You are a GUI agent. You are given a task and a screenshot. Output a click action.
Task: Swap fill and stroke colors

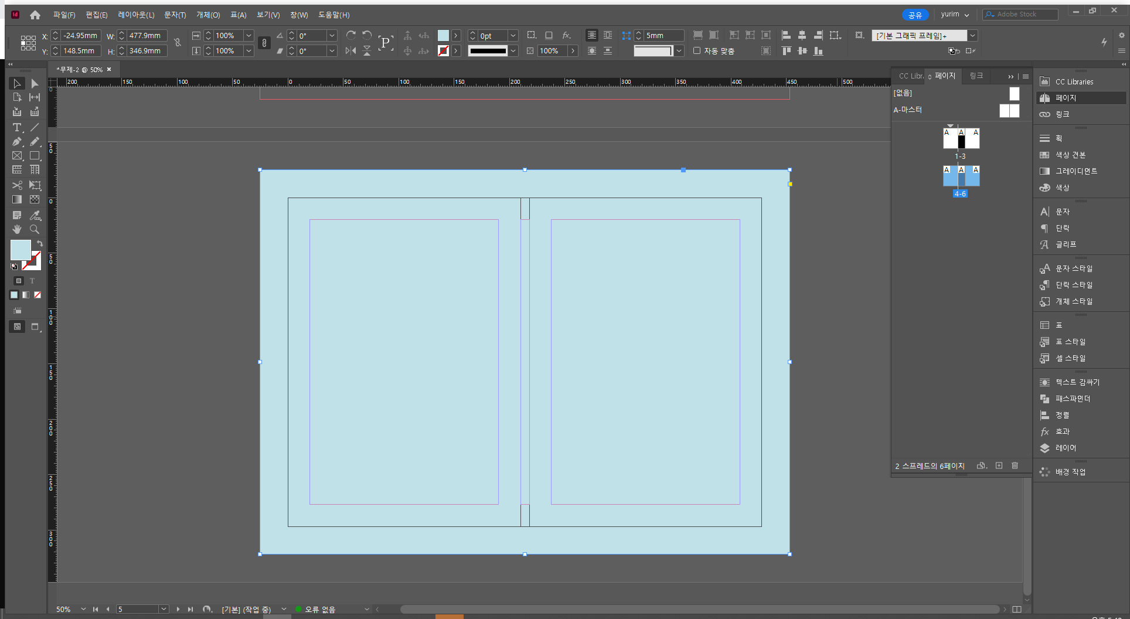pos(40,243)
